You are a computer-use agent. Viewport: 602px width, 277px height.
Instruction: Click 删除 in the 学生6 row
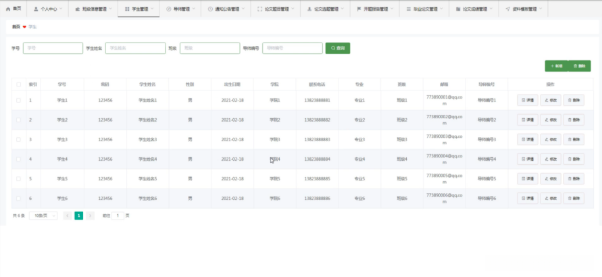click(x=574, y=199)
